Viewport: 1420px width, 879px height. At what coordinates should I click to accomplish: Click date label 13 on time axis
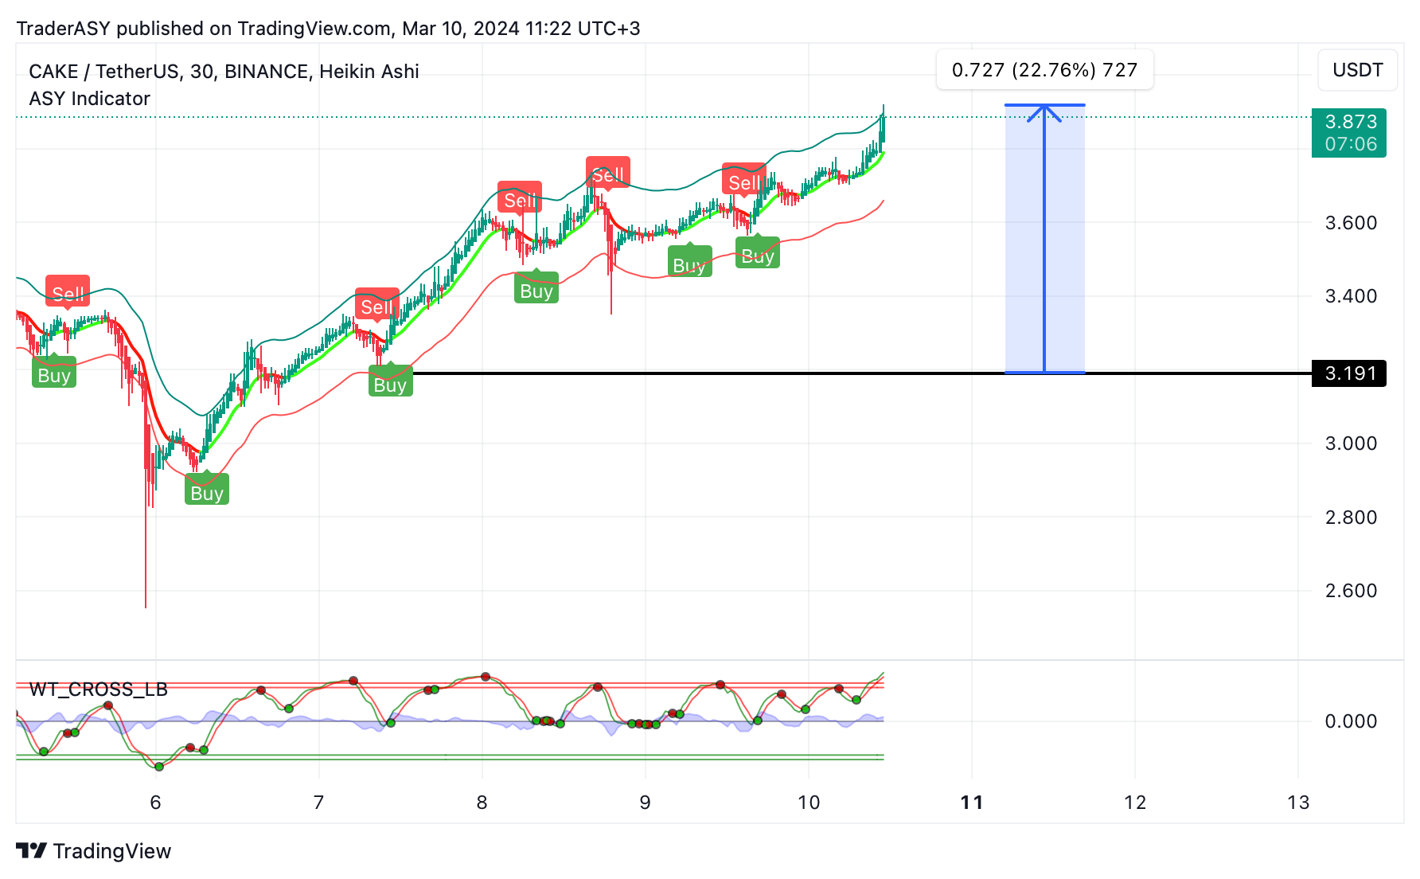pos(1298,803)
